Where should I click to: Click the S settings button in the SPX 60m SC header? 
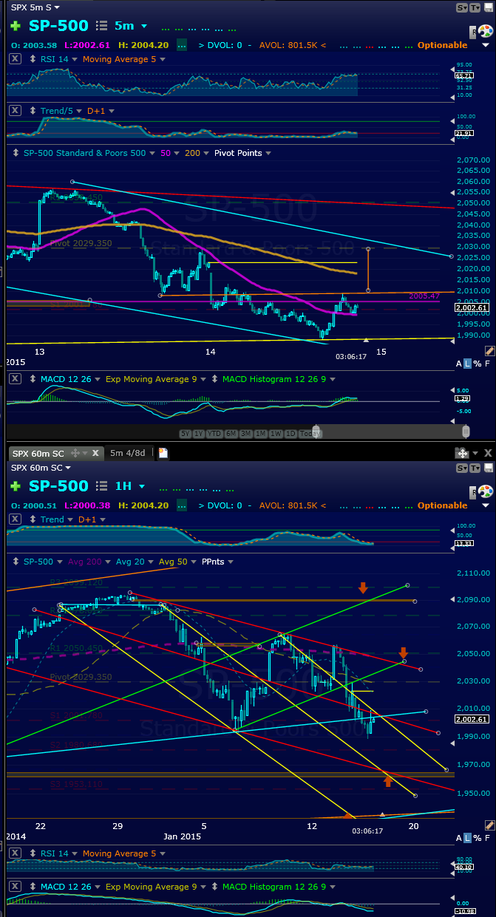[462, 468]
